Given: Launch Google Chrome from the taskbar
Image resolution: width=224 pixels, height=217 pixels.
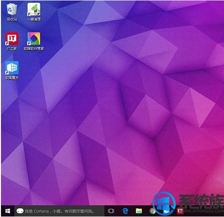Looking at the screenshot, I should click(x=153, y=211).
